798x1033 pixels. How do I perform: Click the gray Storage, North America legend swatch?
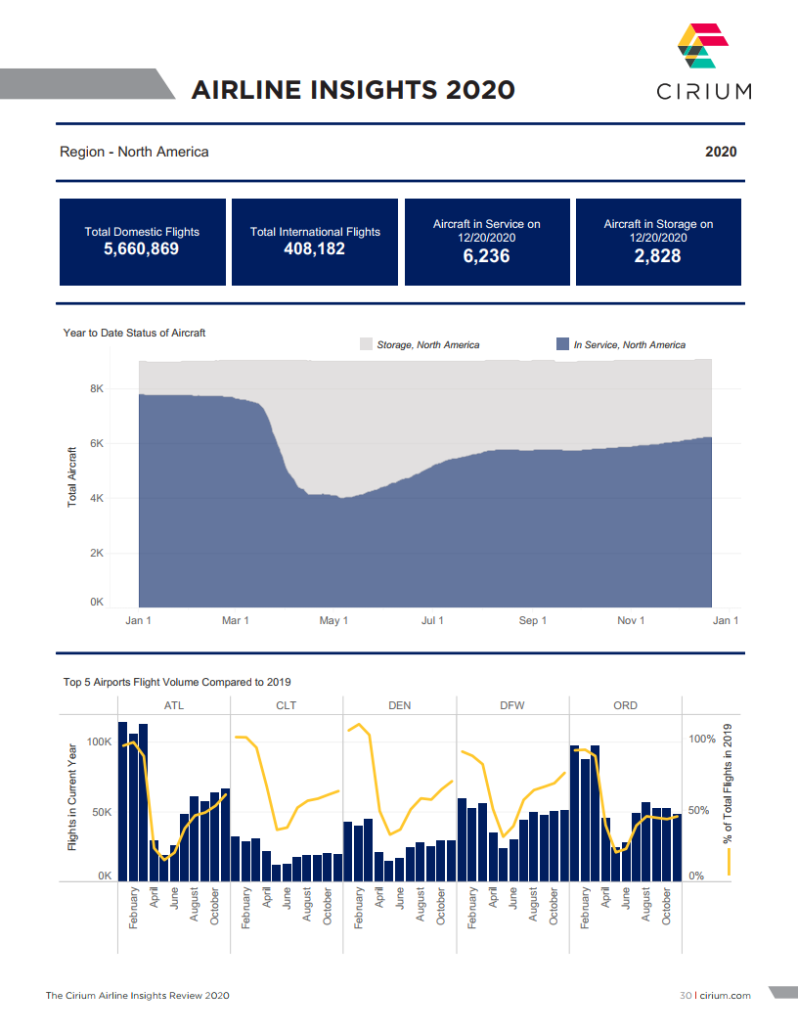tap(367, 344)
